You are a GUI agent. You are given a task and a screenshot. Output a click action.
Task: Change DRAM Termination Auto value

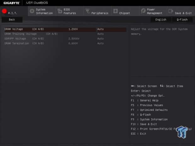coord(100,43)
